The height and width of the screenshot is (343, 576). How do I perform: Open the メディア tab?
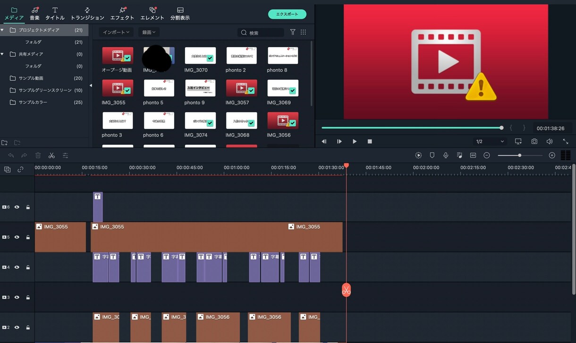tap(14, 13)
